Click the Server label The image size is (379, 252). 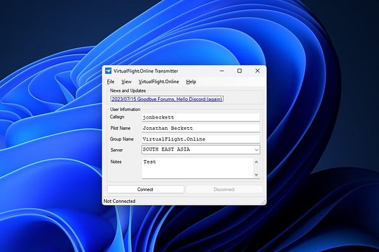(x=117, y=150)
